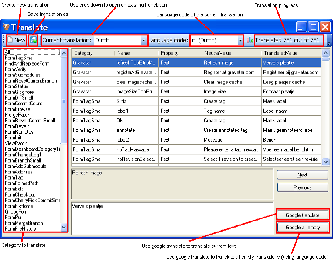
Task: Click translation grid scroll down arrow
Action: pyautogui.click(x=325, y=162)
